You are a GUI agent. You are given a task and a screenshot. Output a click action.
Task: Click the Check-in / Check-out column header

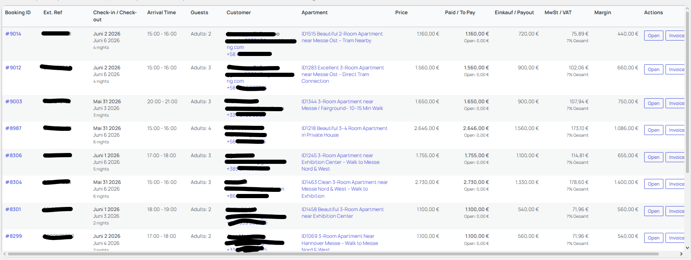115,16
